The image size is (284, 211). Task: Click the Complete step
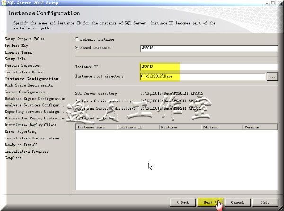(13, 158)
